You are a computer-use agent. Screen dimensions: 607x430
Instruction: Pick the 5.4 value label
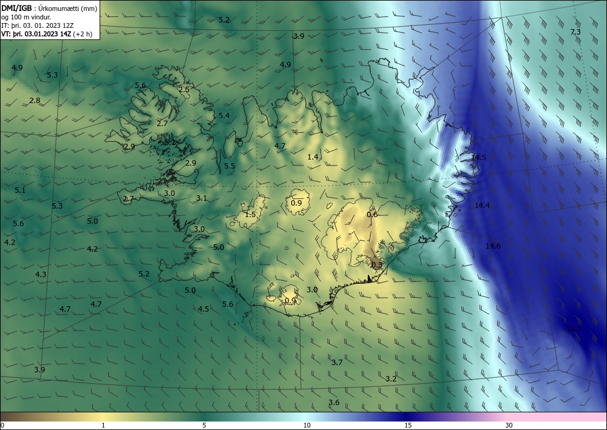pyautogui.click(x=224, y=115)
